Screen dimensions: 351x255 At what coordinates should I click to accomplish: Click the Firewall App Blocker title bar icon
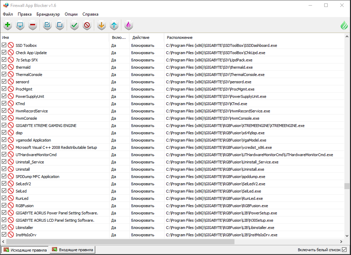click(6, 5)
